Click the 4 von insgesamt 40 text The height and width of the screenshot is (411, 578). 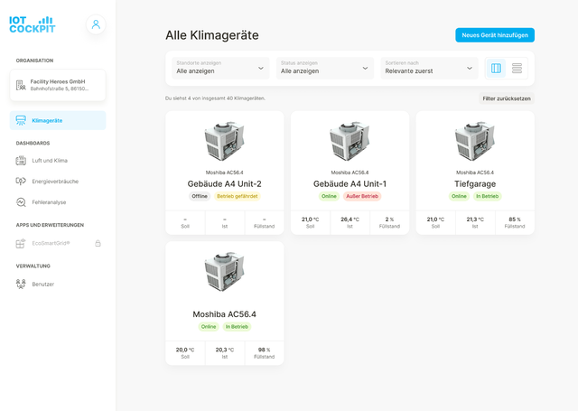211,98
